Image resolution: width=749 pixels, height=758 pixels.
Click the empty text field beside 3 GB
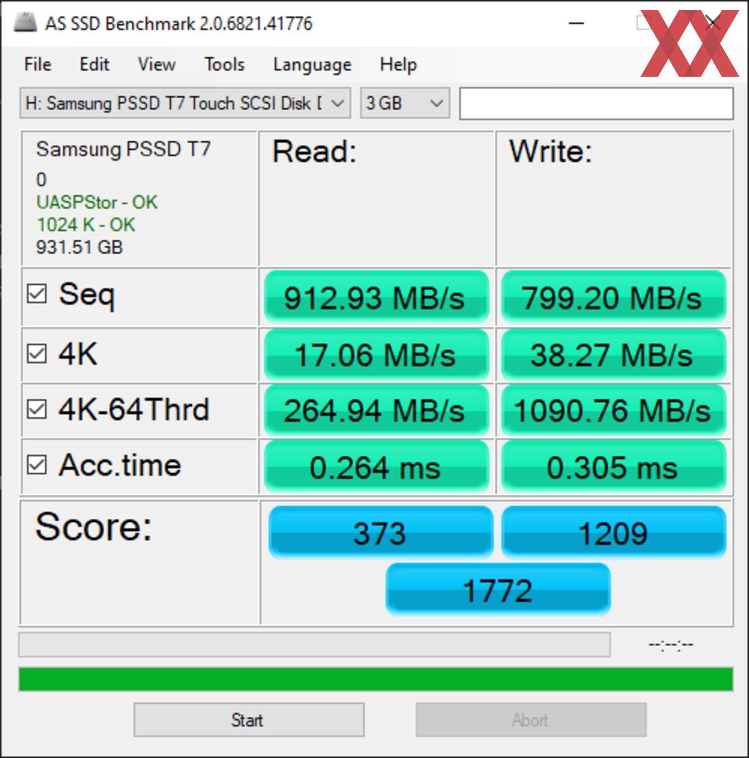[x=596, y=103]
